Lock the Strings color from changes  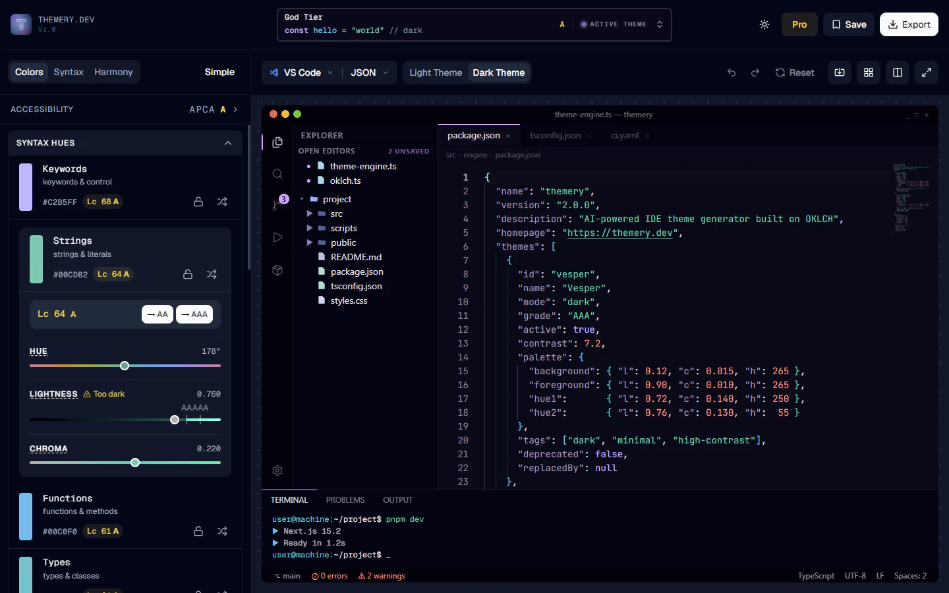tap(187, 274)
